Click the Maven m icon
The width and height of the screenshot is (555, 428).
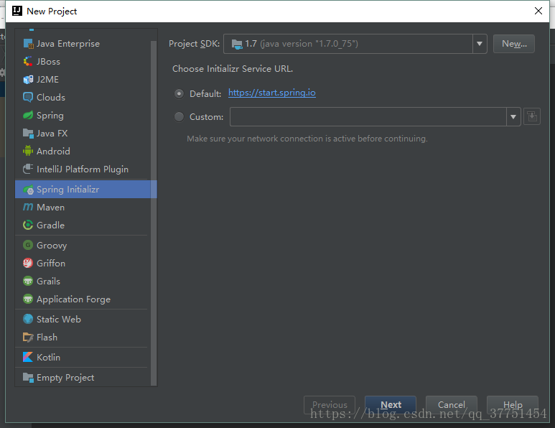tap(28, 207)
